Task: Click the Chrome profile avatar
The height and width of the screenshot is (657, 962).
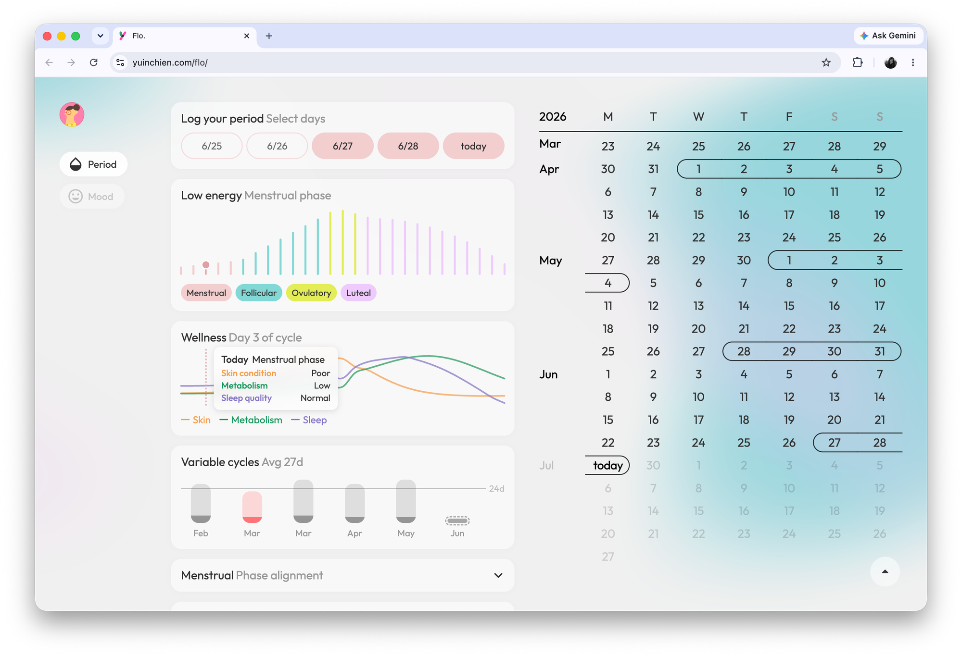Action: tap(890, 62)
